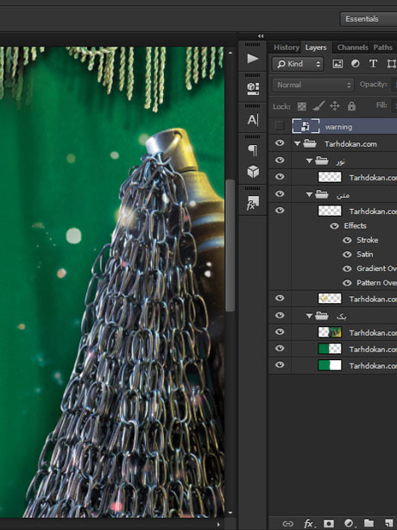Image resolution: width=397 pixels, height=530 pixels.
Task: Open the Normal blend mode dropdown
Action: click(313, 85)
